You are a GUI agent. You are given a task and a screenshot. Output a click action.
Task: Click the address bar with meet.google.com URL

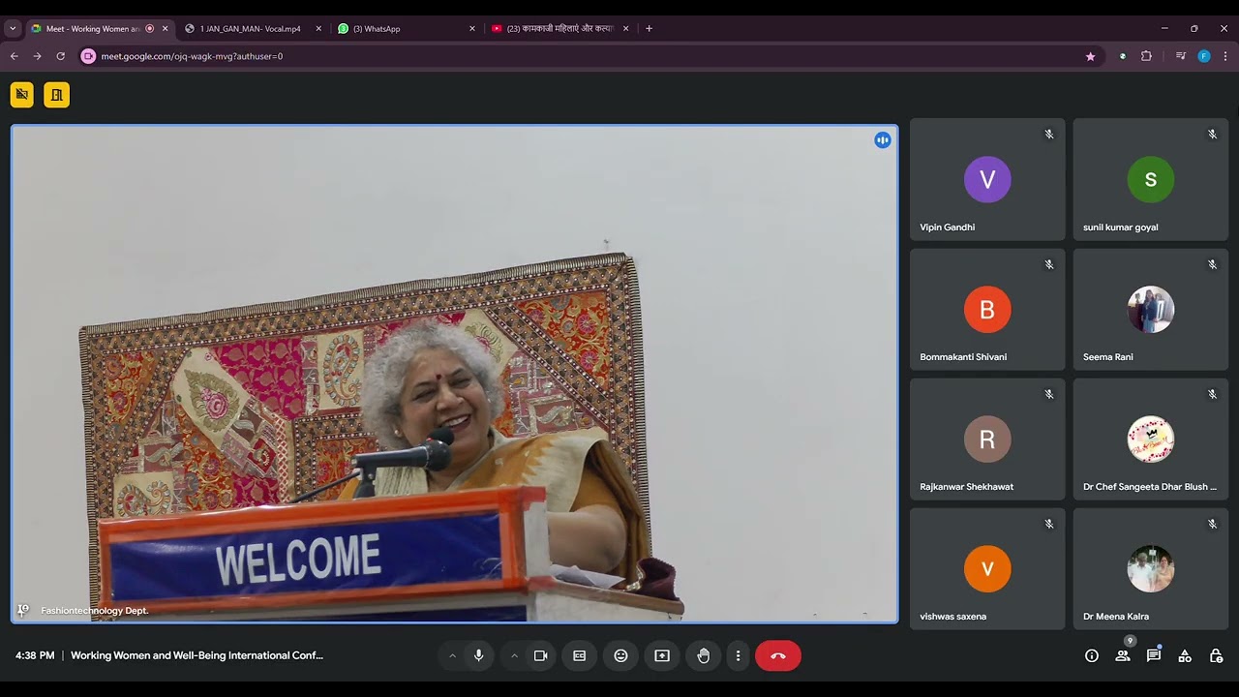pyautogui.click(x=590, y=56)
